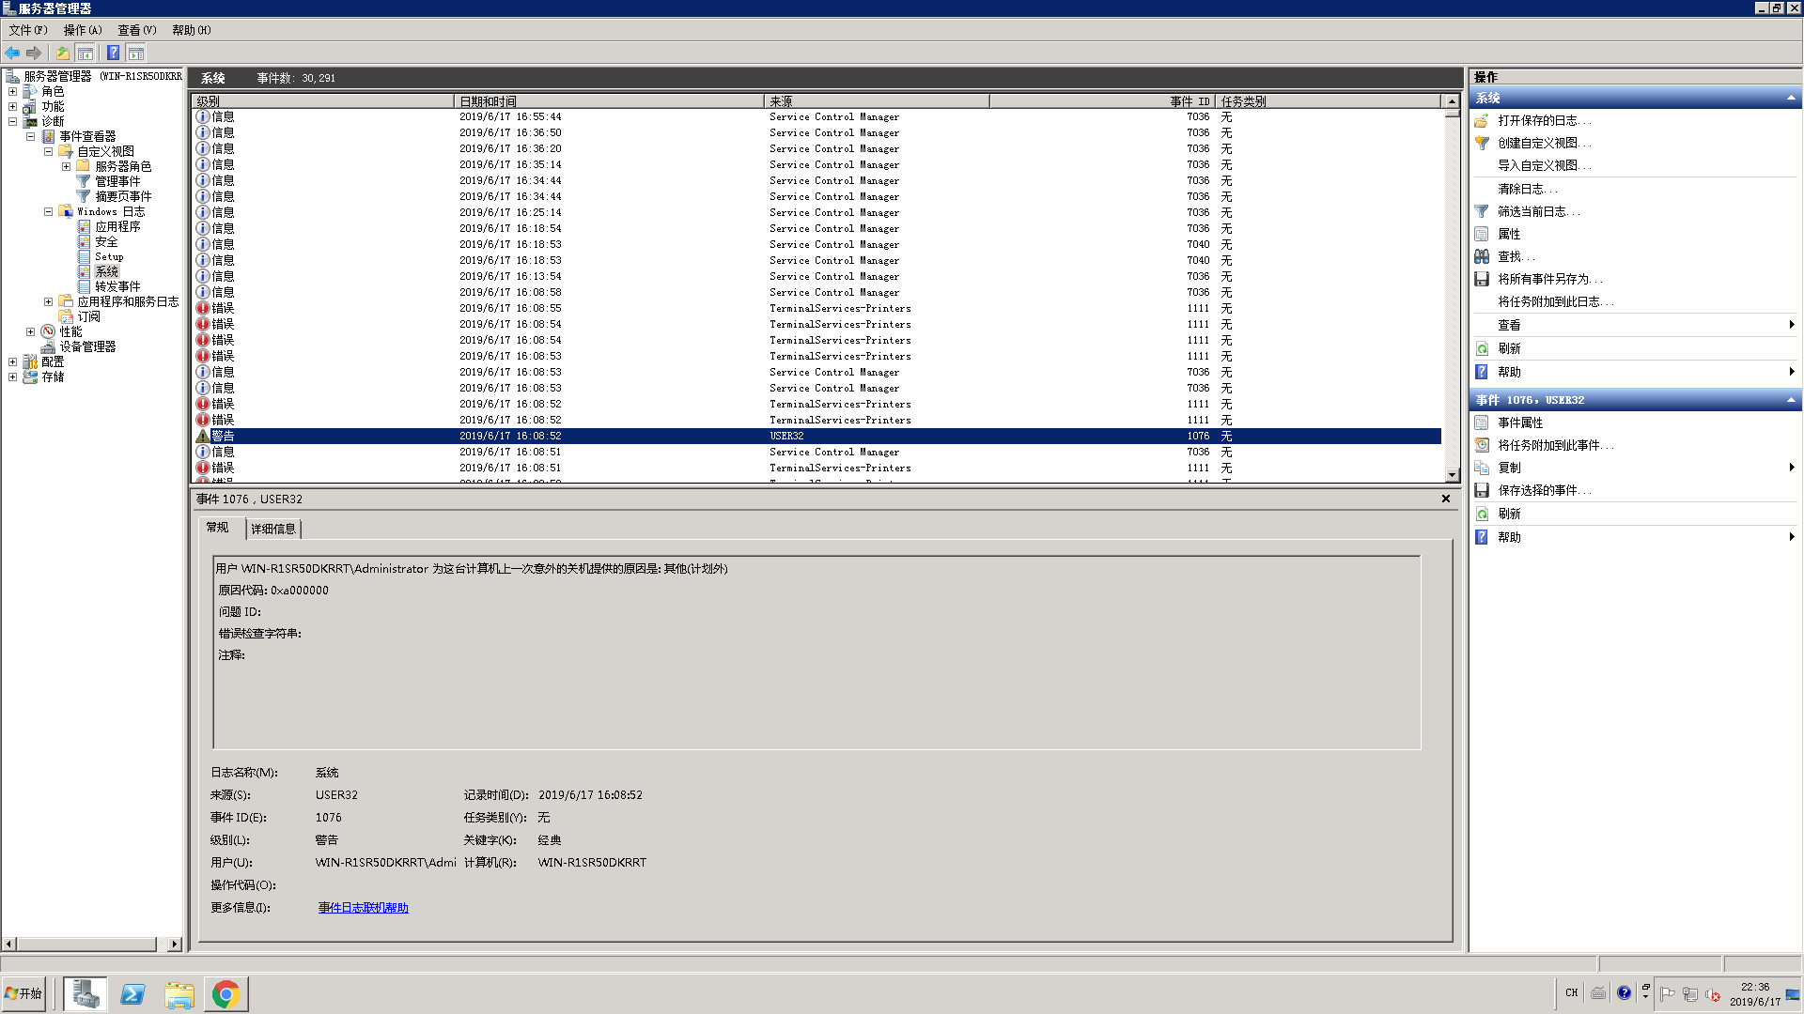Open PowerShell from the taskbar
The height and width of the screenshot is (1014, 1804).
click(x=132, y=993)
